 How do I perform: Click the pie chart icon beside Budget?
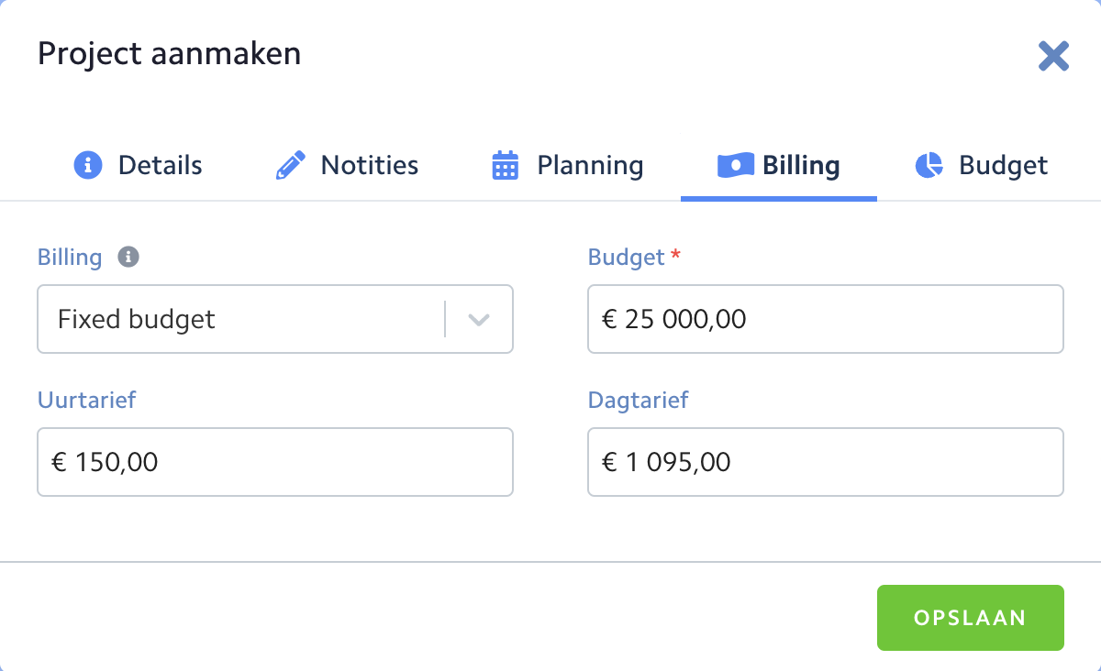(x=929, y=165)
